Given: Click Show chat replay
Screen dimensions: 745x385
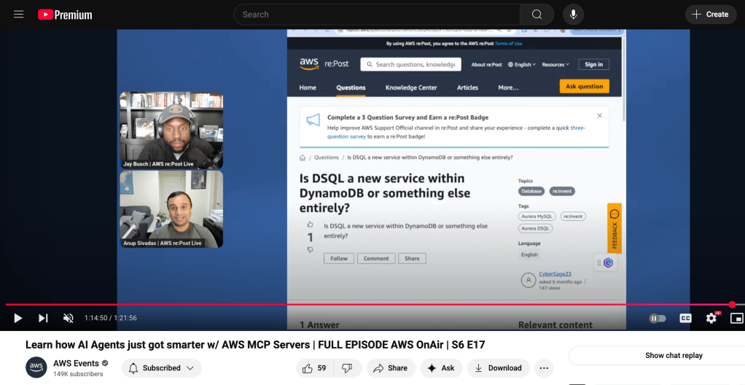Looking at the screenshot, I should [673, 356].
